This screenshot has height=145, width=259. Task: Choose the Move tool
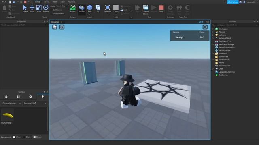(32, 9)
